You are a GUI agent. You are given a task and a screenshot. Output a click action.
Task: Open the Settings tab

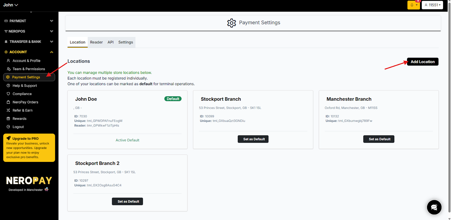(126, 42)
